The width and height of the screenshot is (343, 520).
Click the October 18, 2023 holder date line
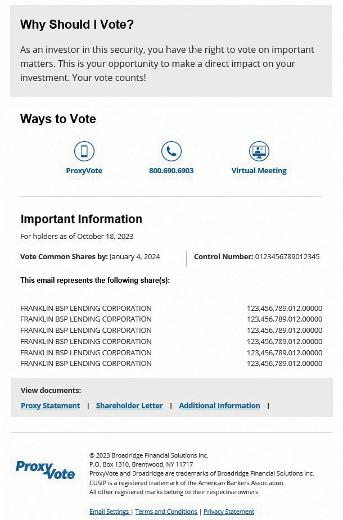77,237
